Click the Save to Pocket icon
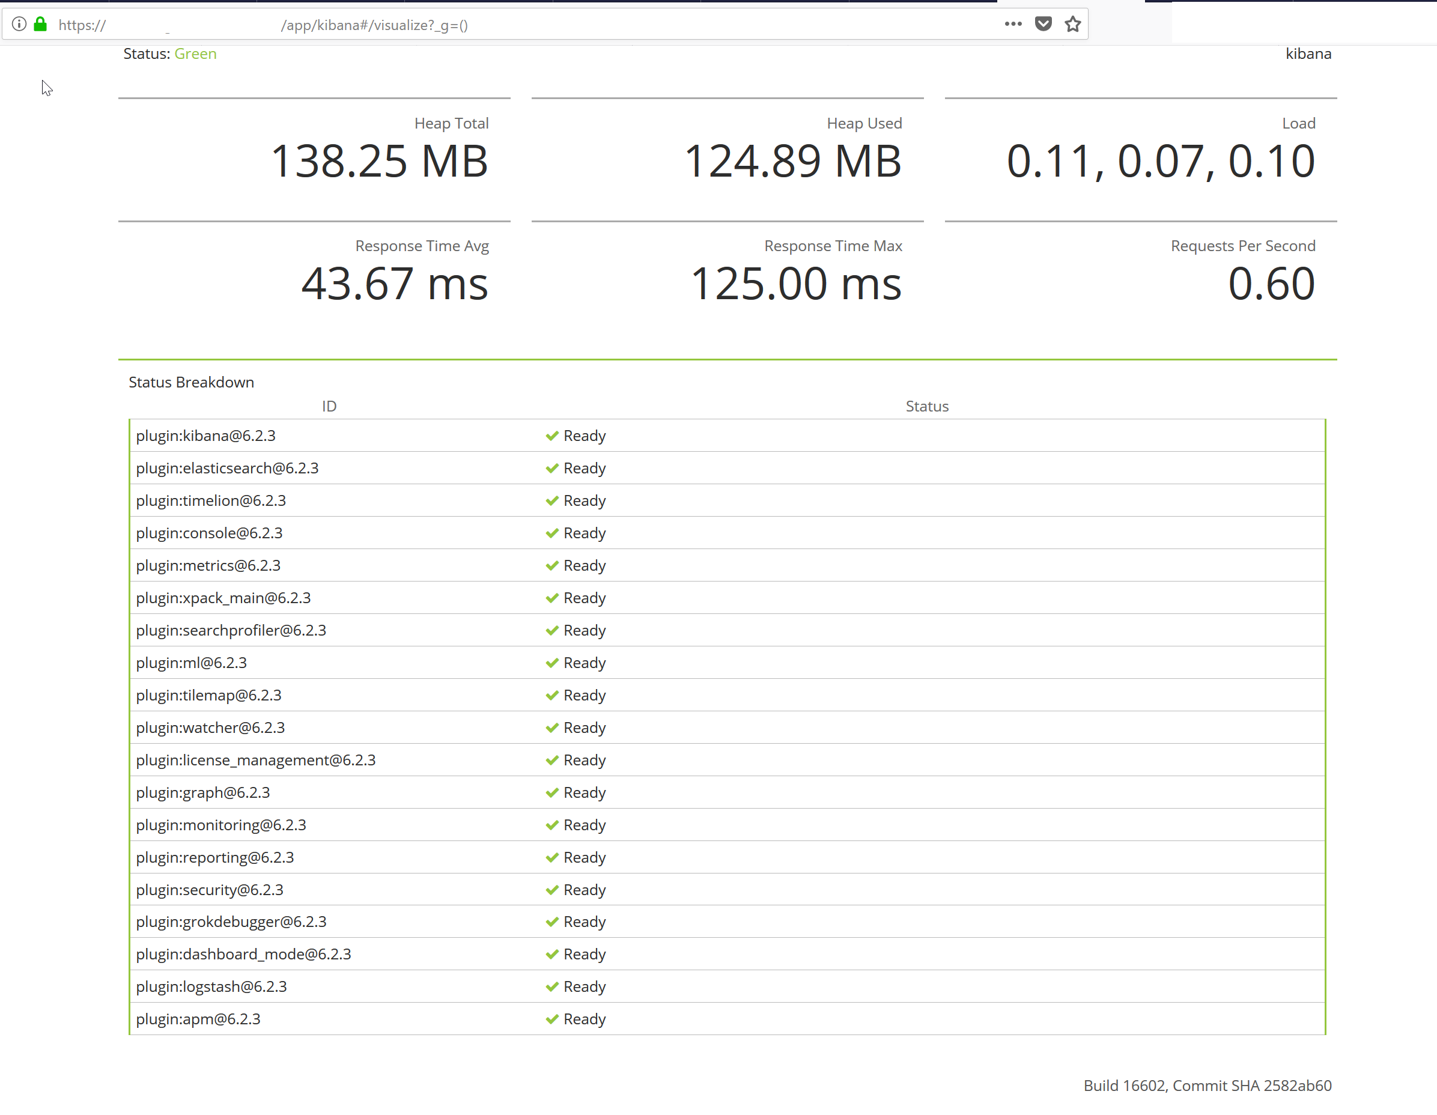The width and height of the screenshot is (1437, 1115). [1043, 25]
